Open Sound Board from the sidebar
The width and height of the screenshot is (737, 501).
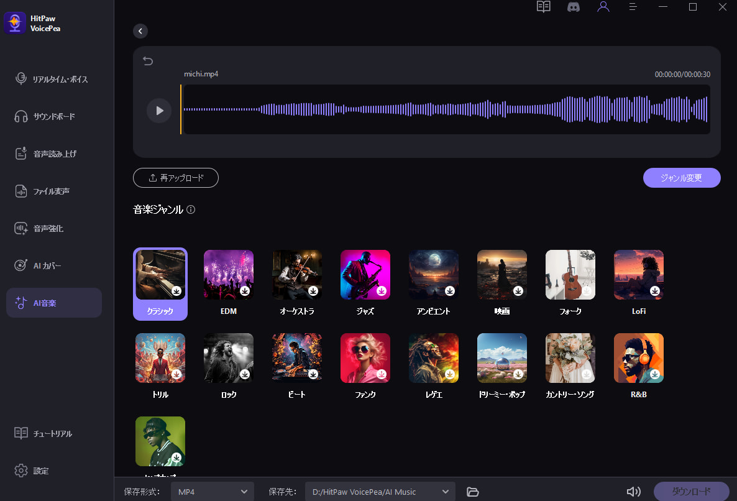(53, 116)
